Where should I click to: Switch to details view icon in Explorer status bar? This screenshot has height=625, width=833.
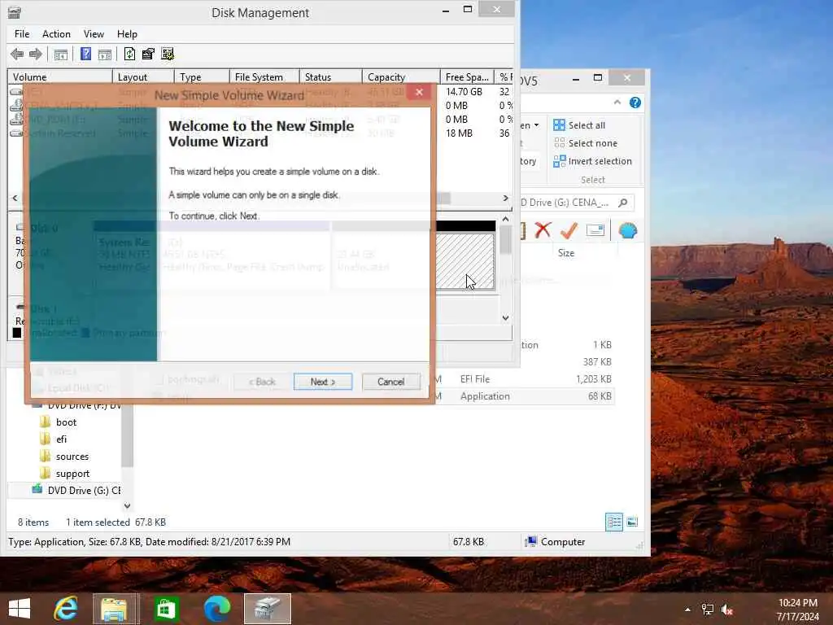(x=614, y=522)
